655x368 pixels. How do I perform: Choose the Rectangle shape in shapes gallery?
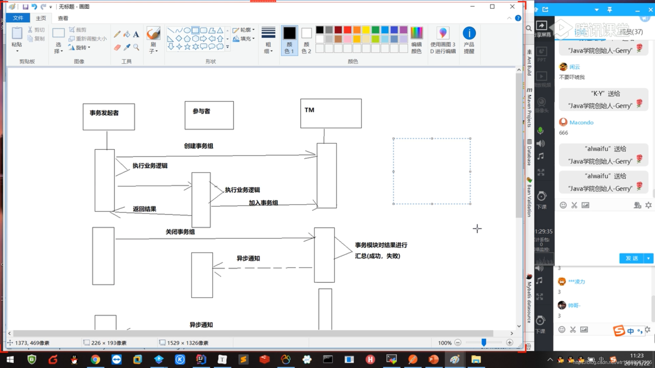coord(195,30)
